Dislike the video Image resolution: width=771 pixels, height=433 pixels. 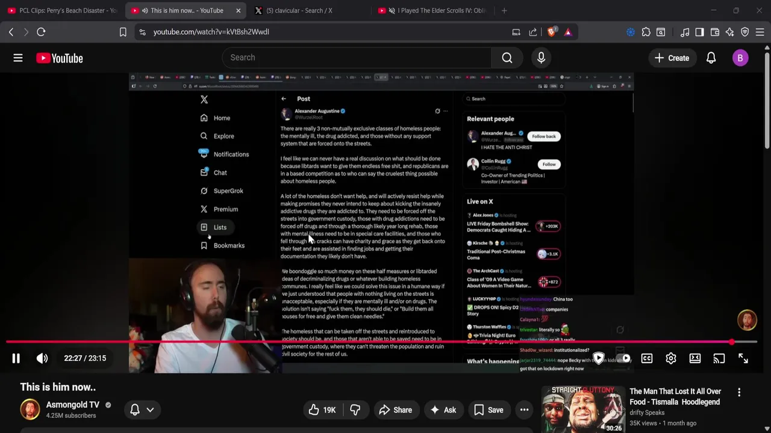pyautogui.click(x=355, y=410)
